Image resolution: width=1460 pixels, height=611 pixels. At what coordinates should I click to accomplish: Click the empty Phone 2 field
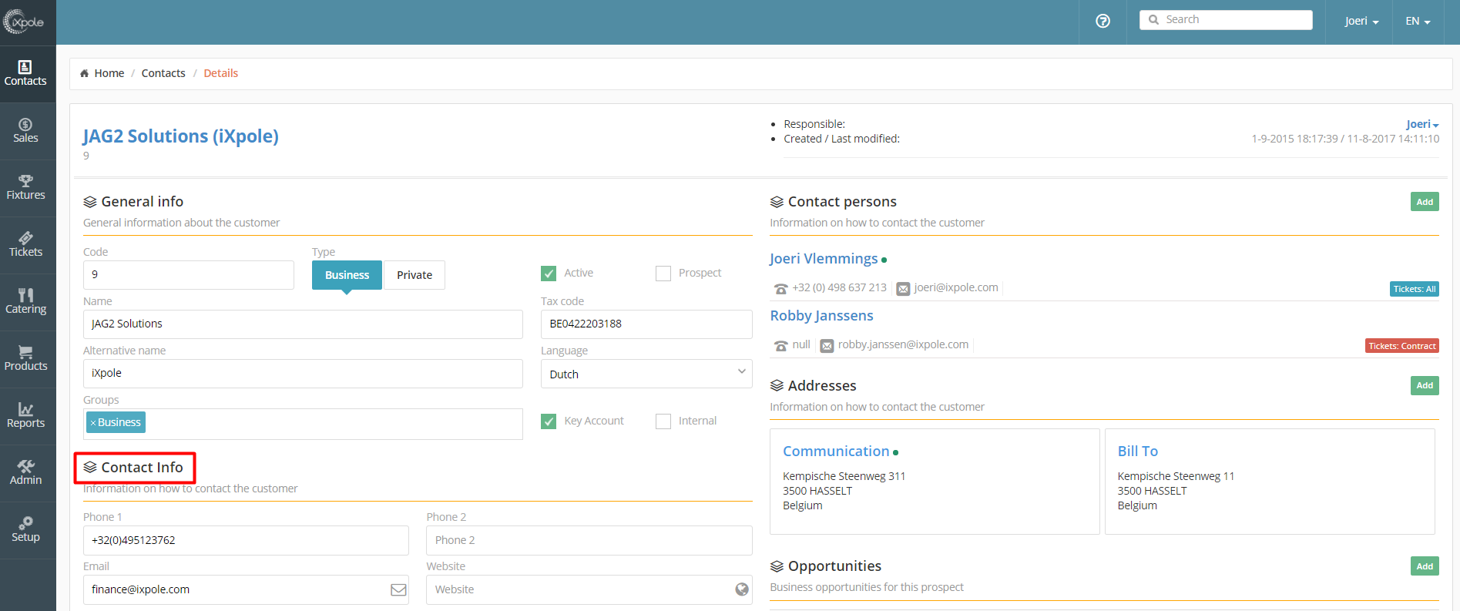tap(589, 540)
